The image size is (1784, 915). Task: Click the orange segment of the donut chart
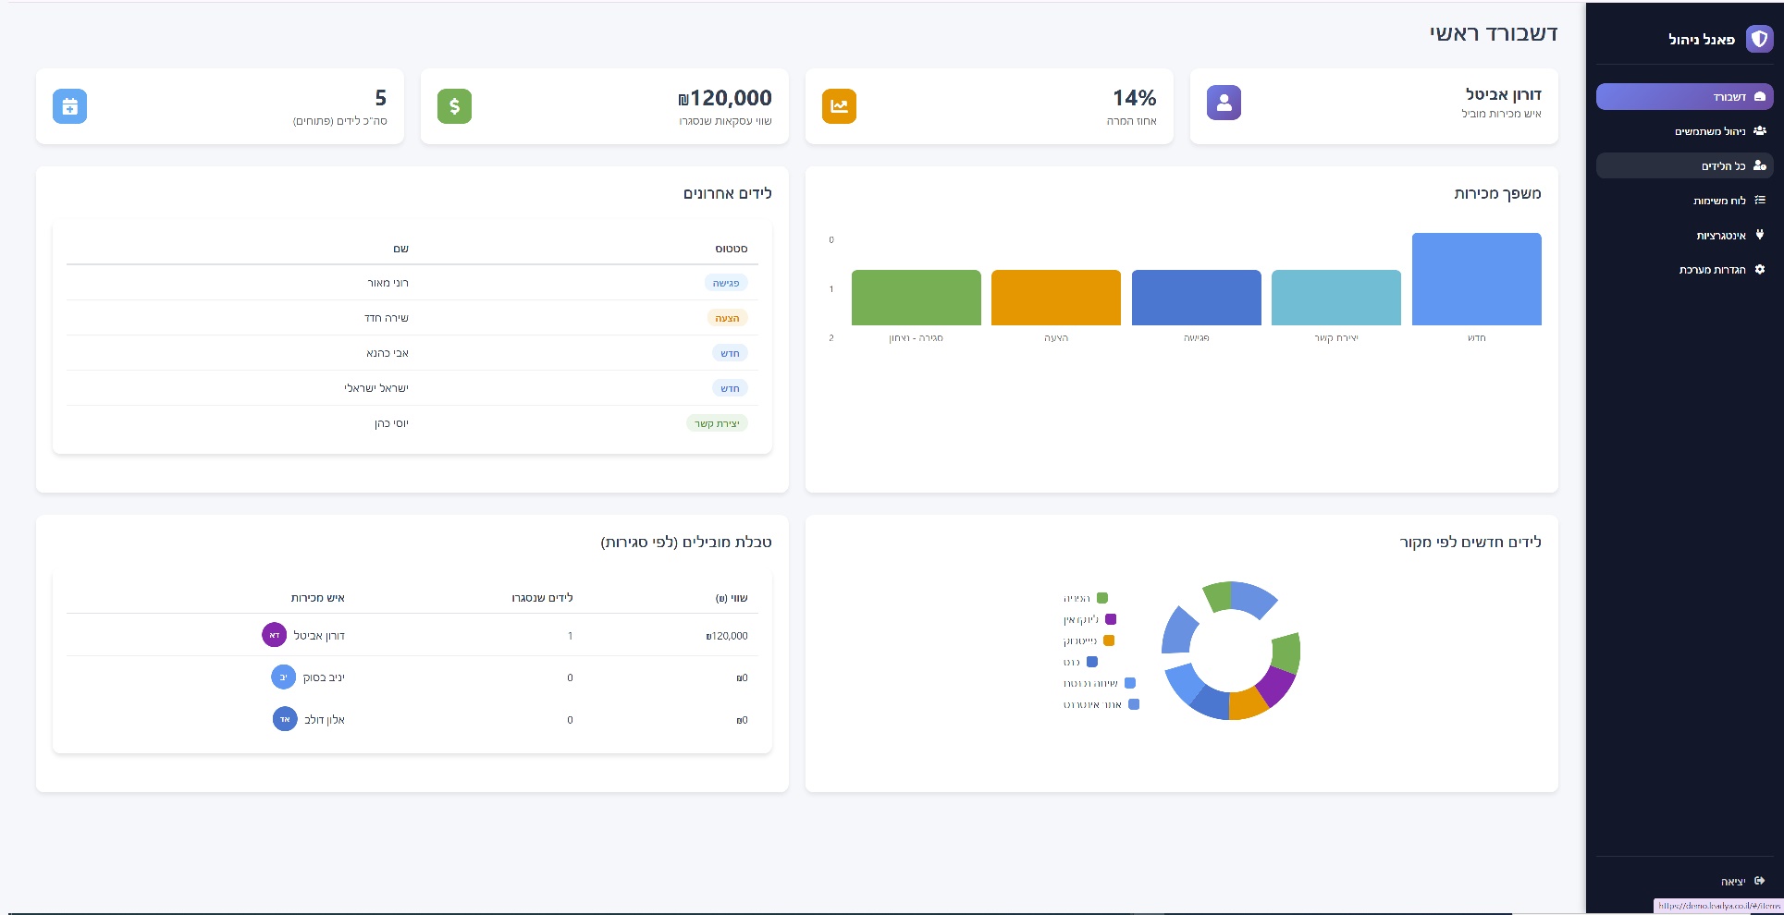(1247, 704)
